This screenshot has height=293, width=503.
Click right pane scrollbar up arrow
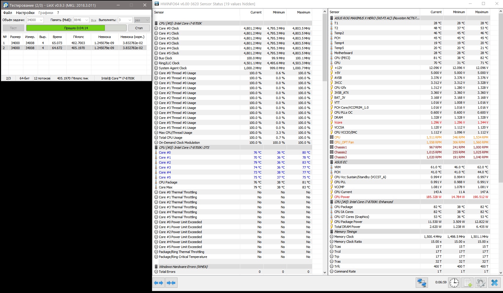tap(501, 12)
